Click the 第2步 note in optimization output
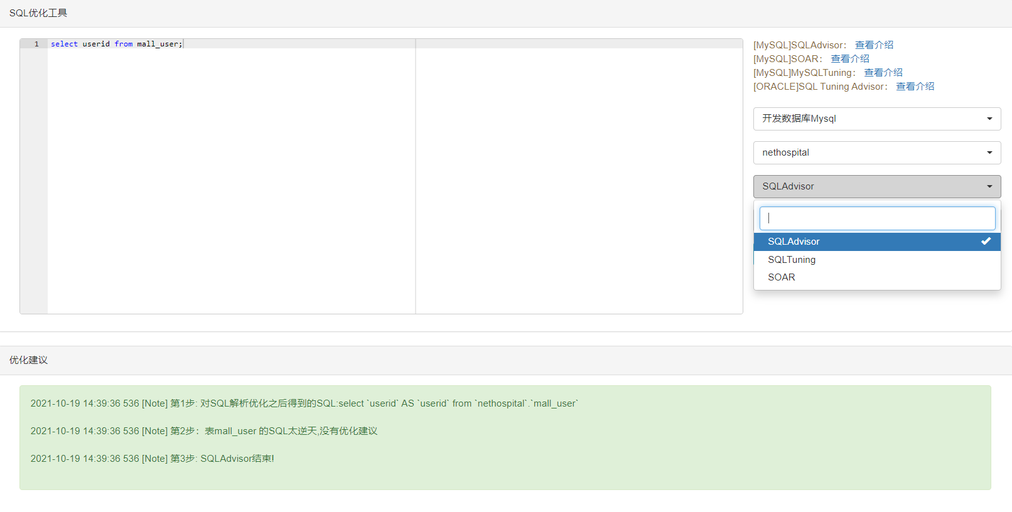 [x=204, y=431]
